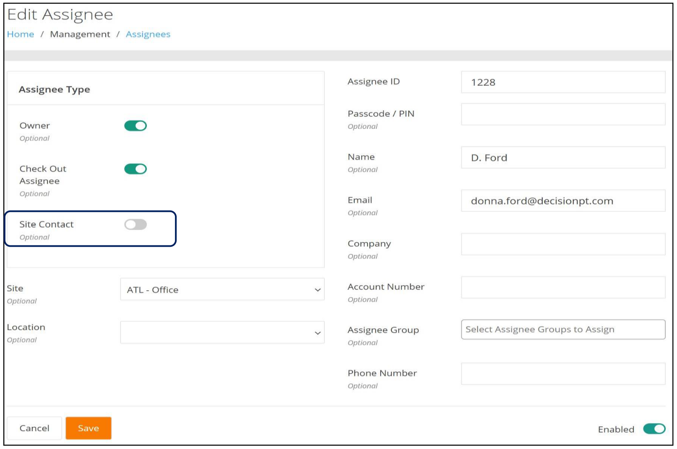
Task: Open the Assignee Group selection box
Action: pos(563,329)
